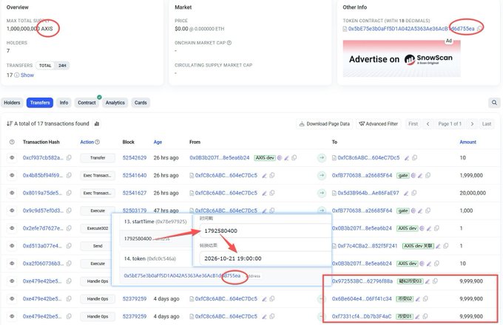Toggle eye preview for 0xcf937cb582a row
The image size is (503, 325).
(x=12, y=157)
